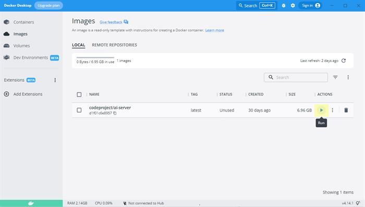The height and width of the screenshot is (207, 365).
Task: Switch to the REMOTE REPOSITORIES tab
Action: coord(114,45)
